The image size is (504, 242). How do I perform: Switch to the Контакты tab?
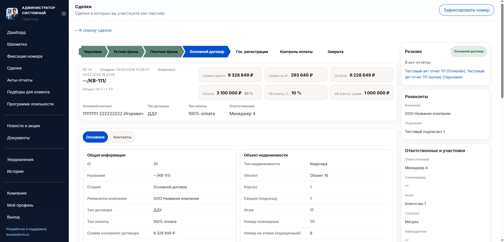tap(122, 137)
